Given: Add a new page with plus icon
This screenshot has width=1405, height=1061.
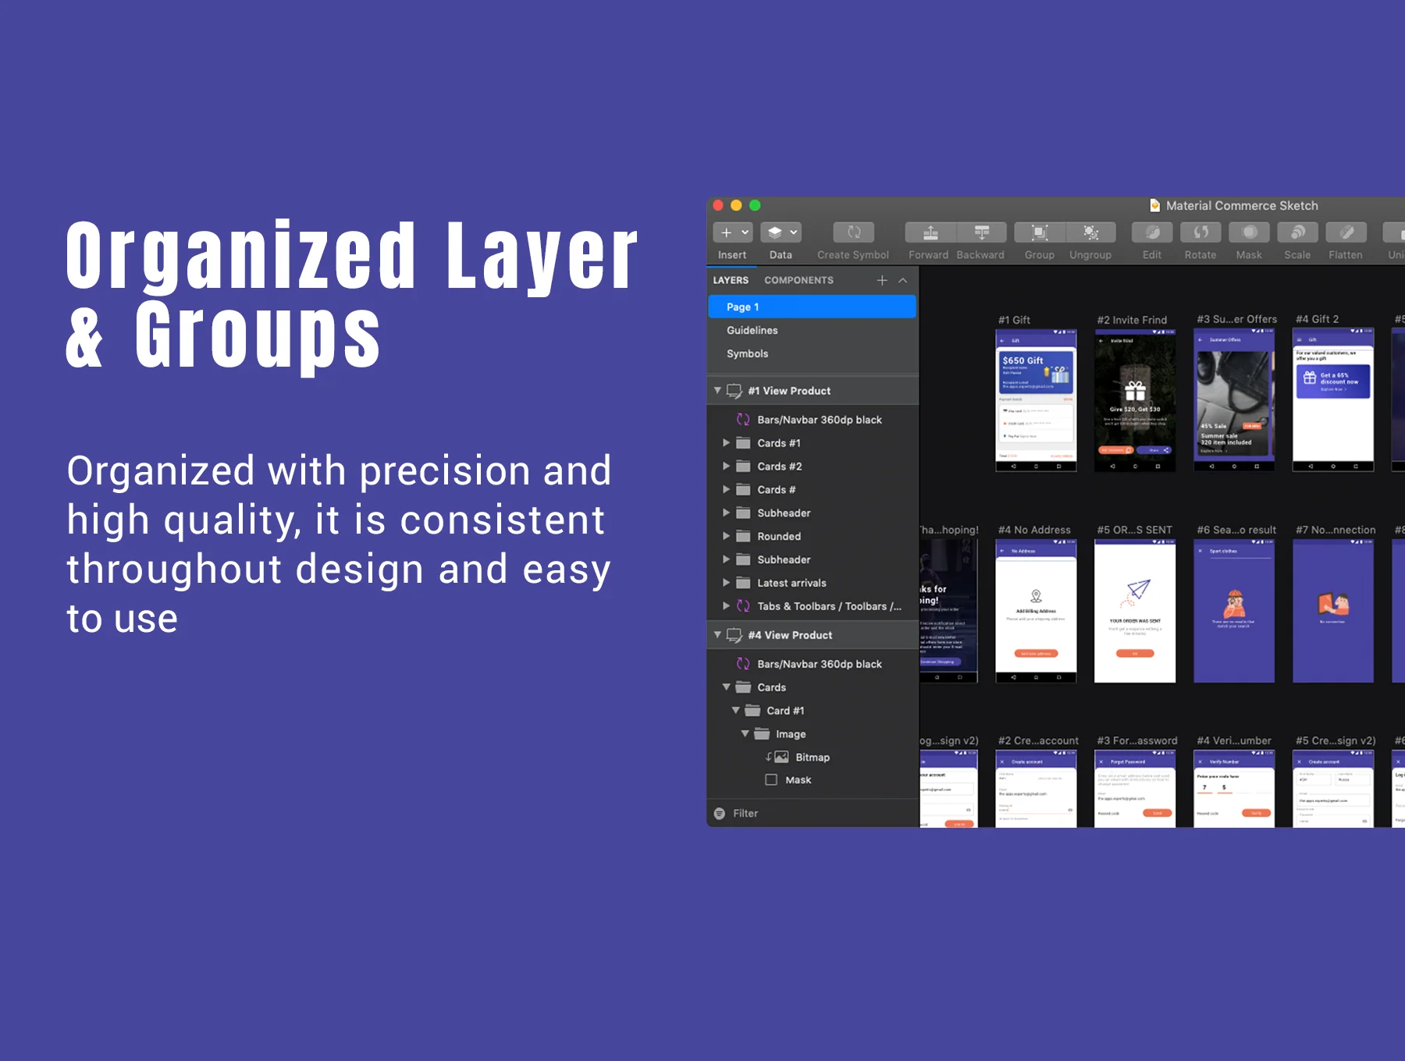Looking at the screenshot, I should (882, 280).
